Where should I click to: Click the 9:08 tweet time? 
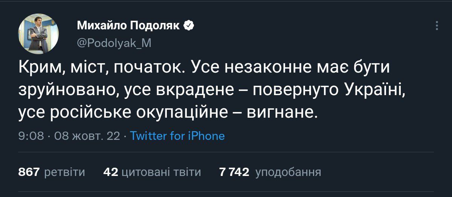click(x=31, y=136)
